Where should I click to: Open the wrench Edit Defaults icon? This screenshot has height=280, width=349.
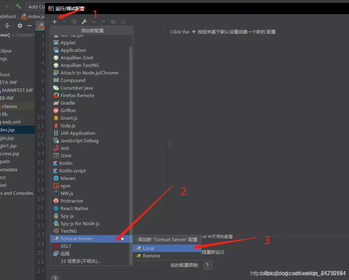(84, 22)
